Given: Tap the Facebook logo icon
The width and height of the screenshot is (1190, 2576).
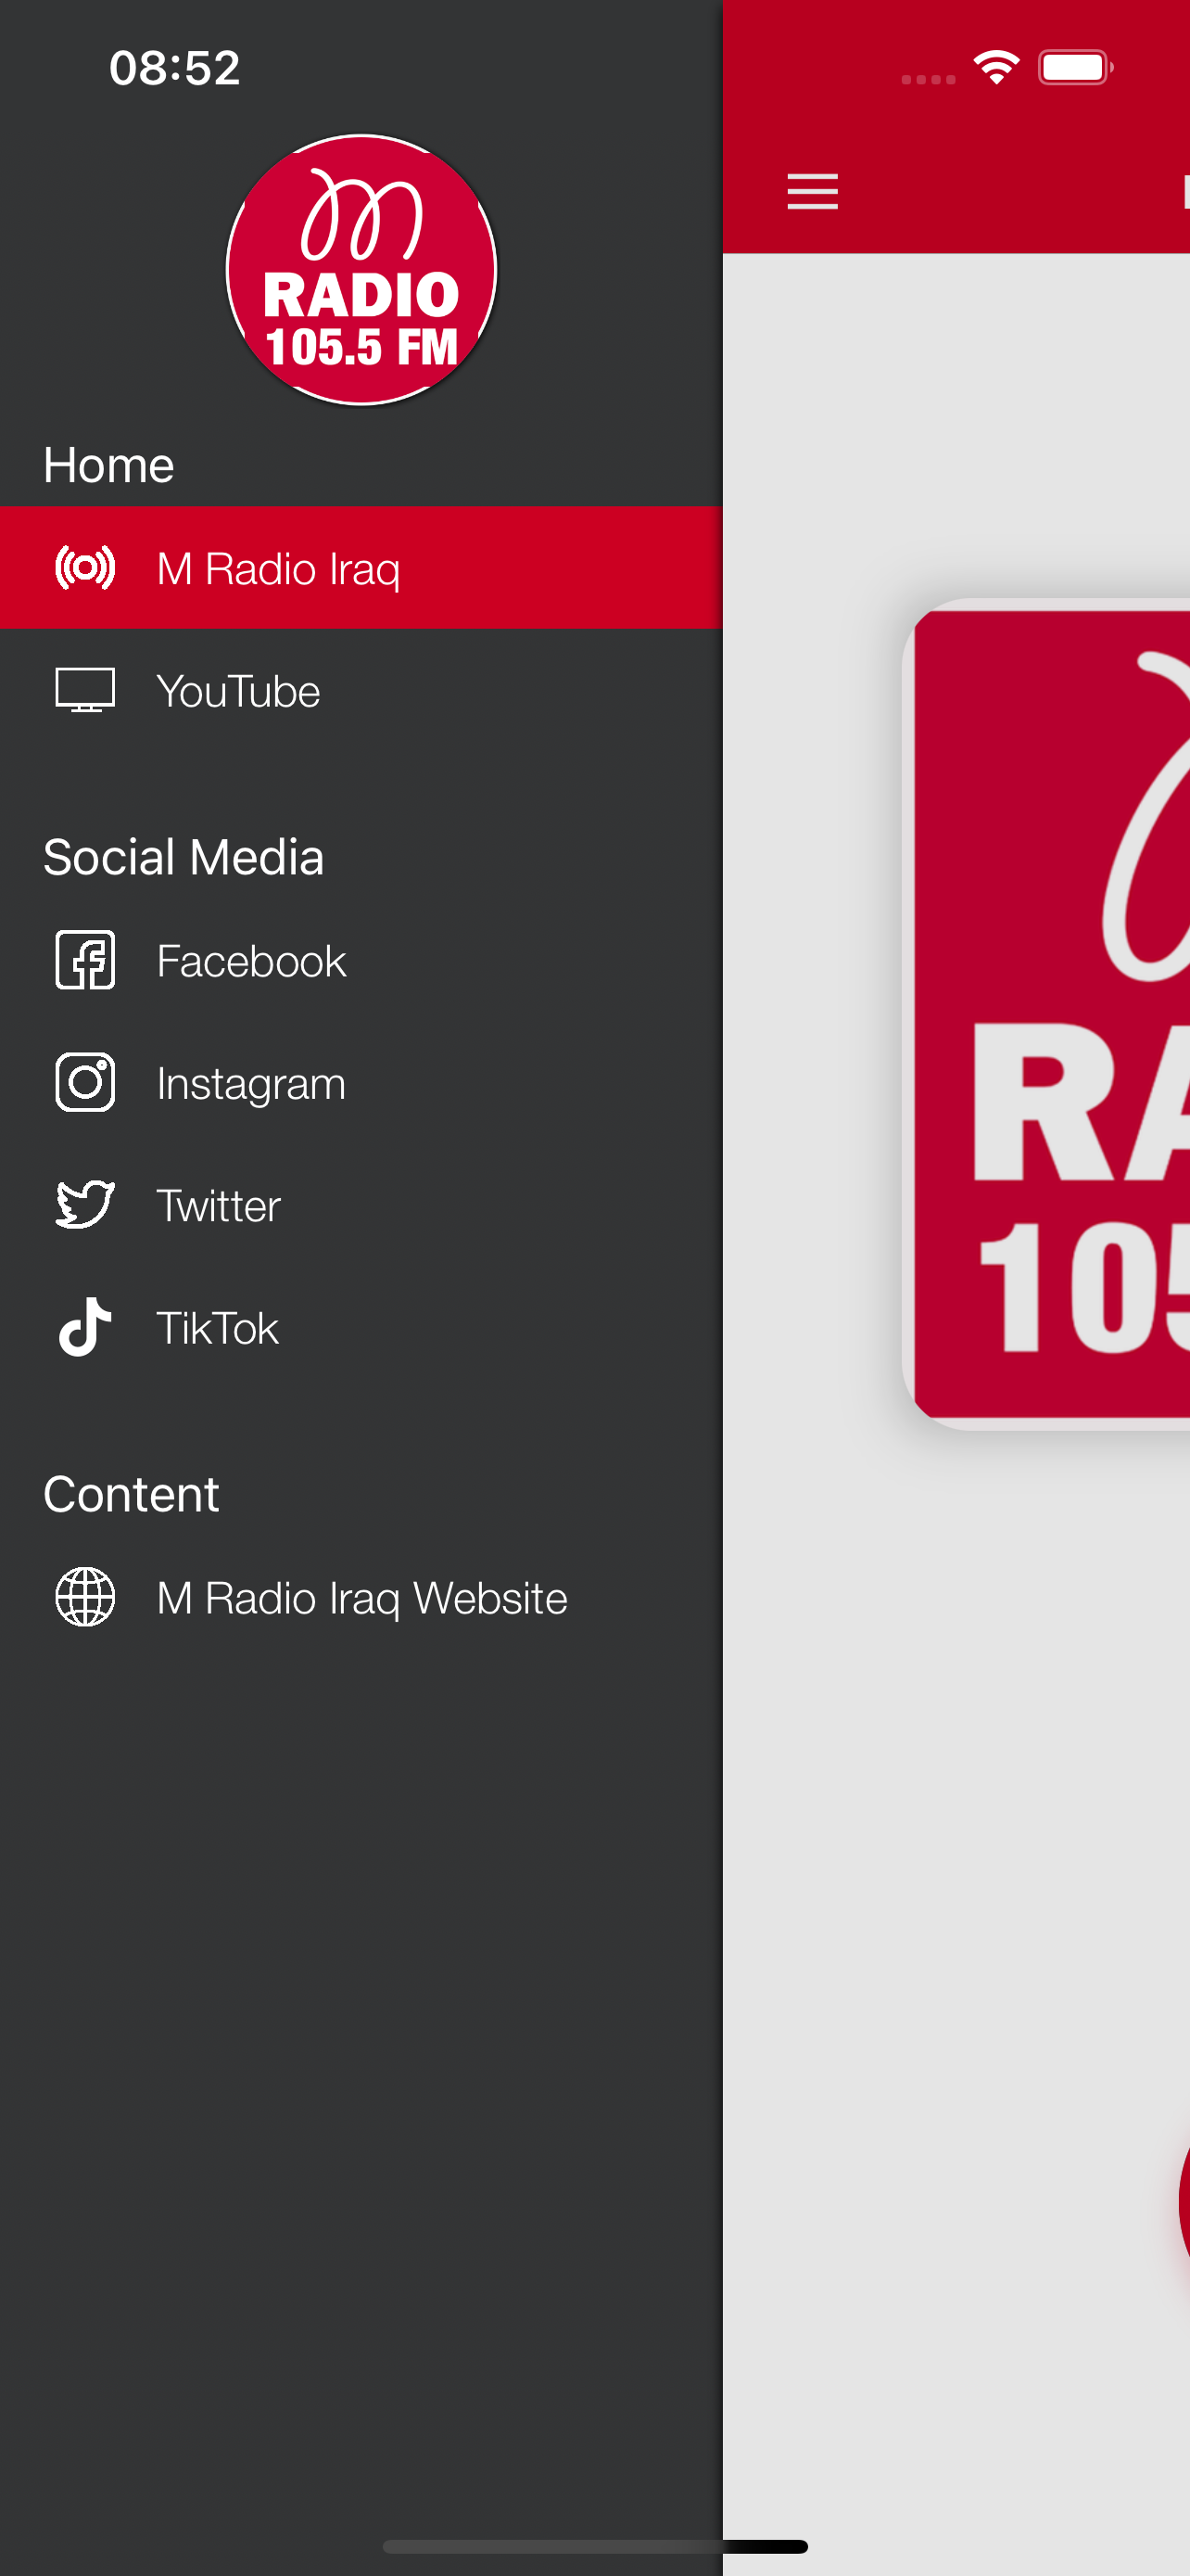Looking at the screenshot, I should (85, 960).
